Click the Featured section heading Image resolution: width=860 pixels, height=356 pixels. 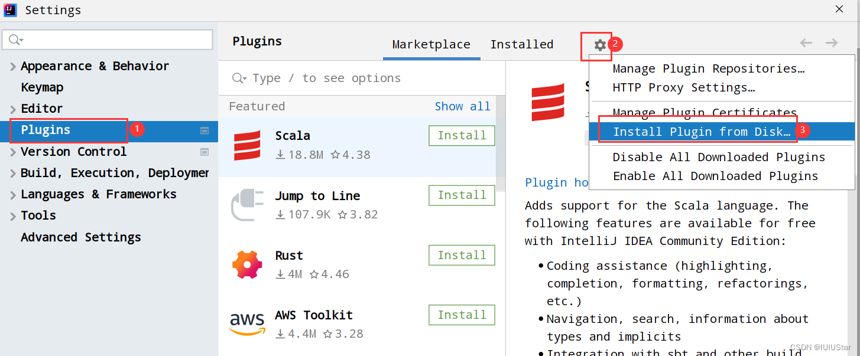click(257, 106)
